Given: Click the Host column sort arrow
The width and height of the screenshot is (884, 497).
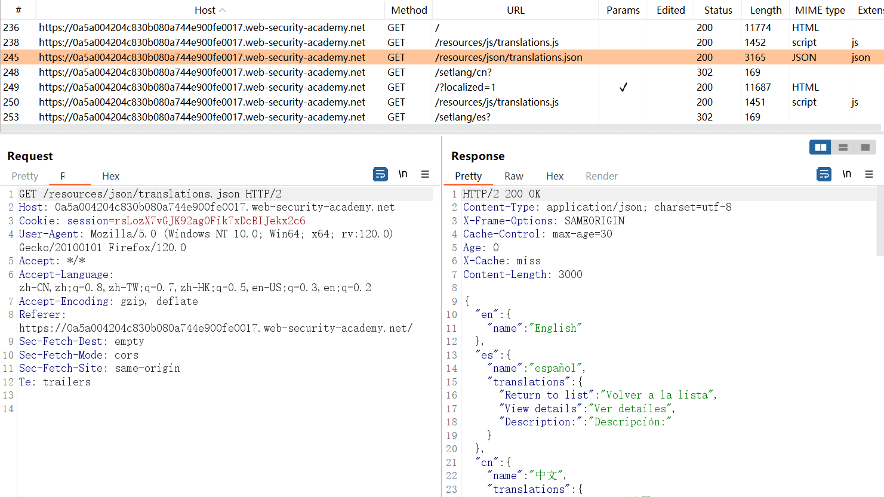Looking at the screenshot, I should [223, 10].
